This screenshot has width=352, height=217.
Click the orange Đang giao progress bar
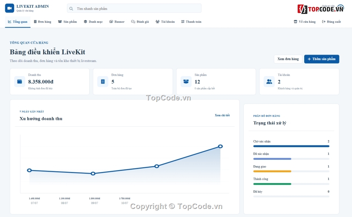(291, 171)
